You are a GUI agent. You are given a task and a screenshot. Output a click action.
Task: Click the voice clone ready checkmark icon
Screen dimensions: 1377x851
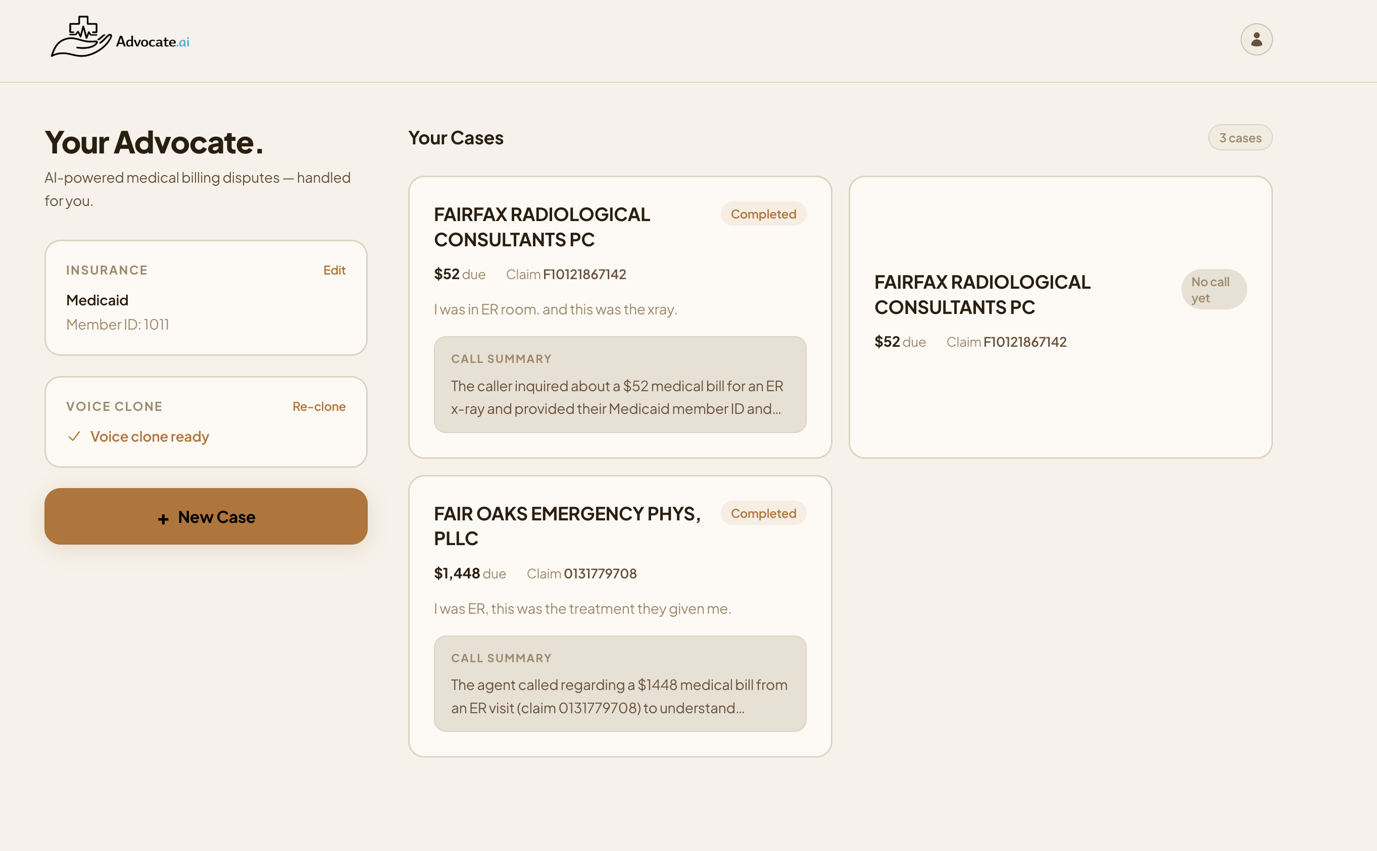pyautogui.click(x=74, y=437)
